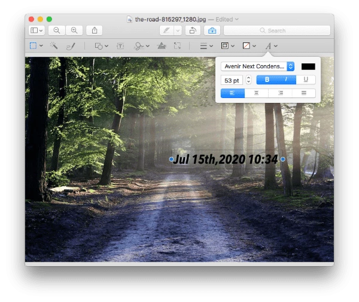Rotate the image left
This screenshot has width=359, height=302.
[x=193, y=30]
